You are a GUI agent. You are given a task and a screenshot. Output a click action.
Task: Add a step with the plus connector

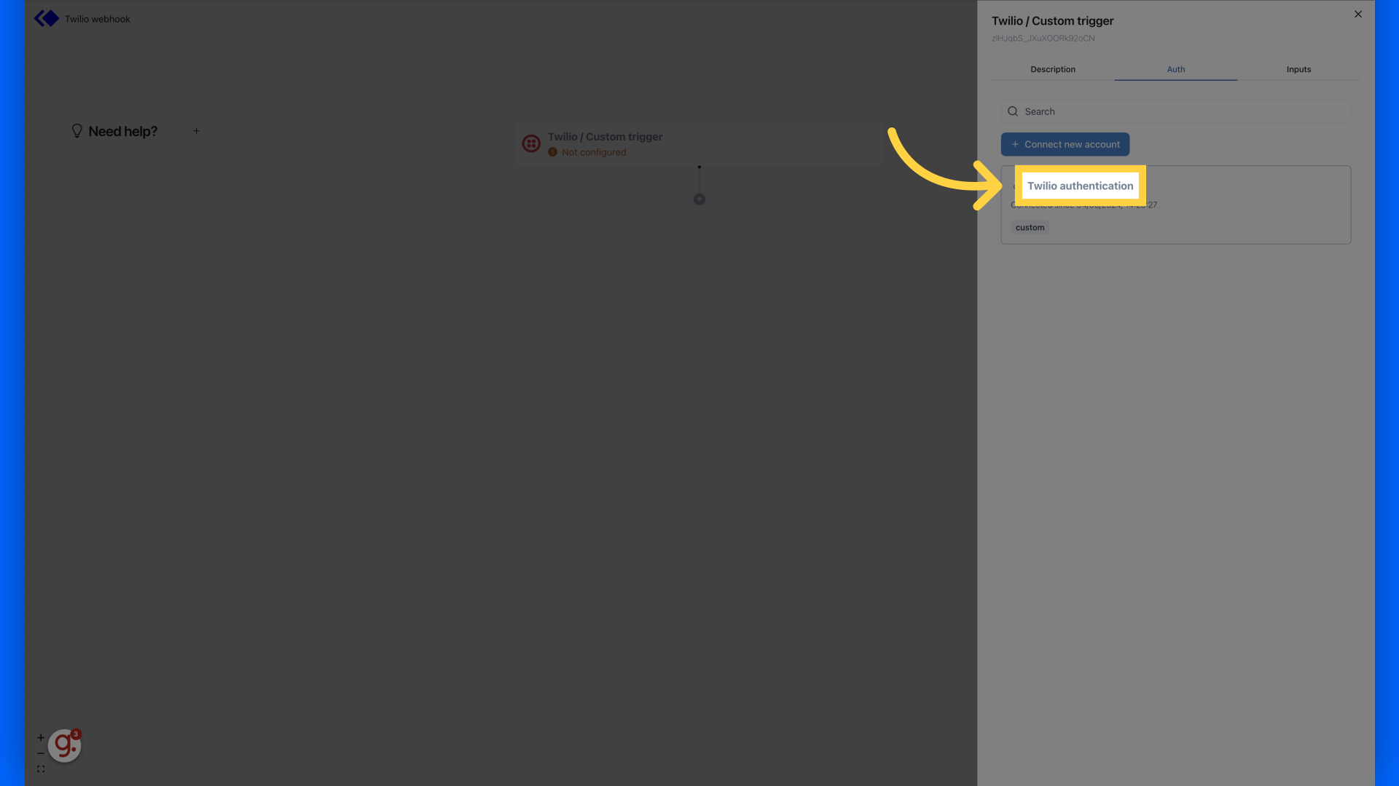click(x=699, y=199)
